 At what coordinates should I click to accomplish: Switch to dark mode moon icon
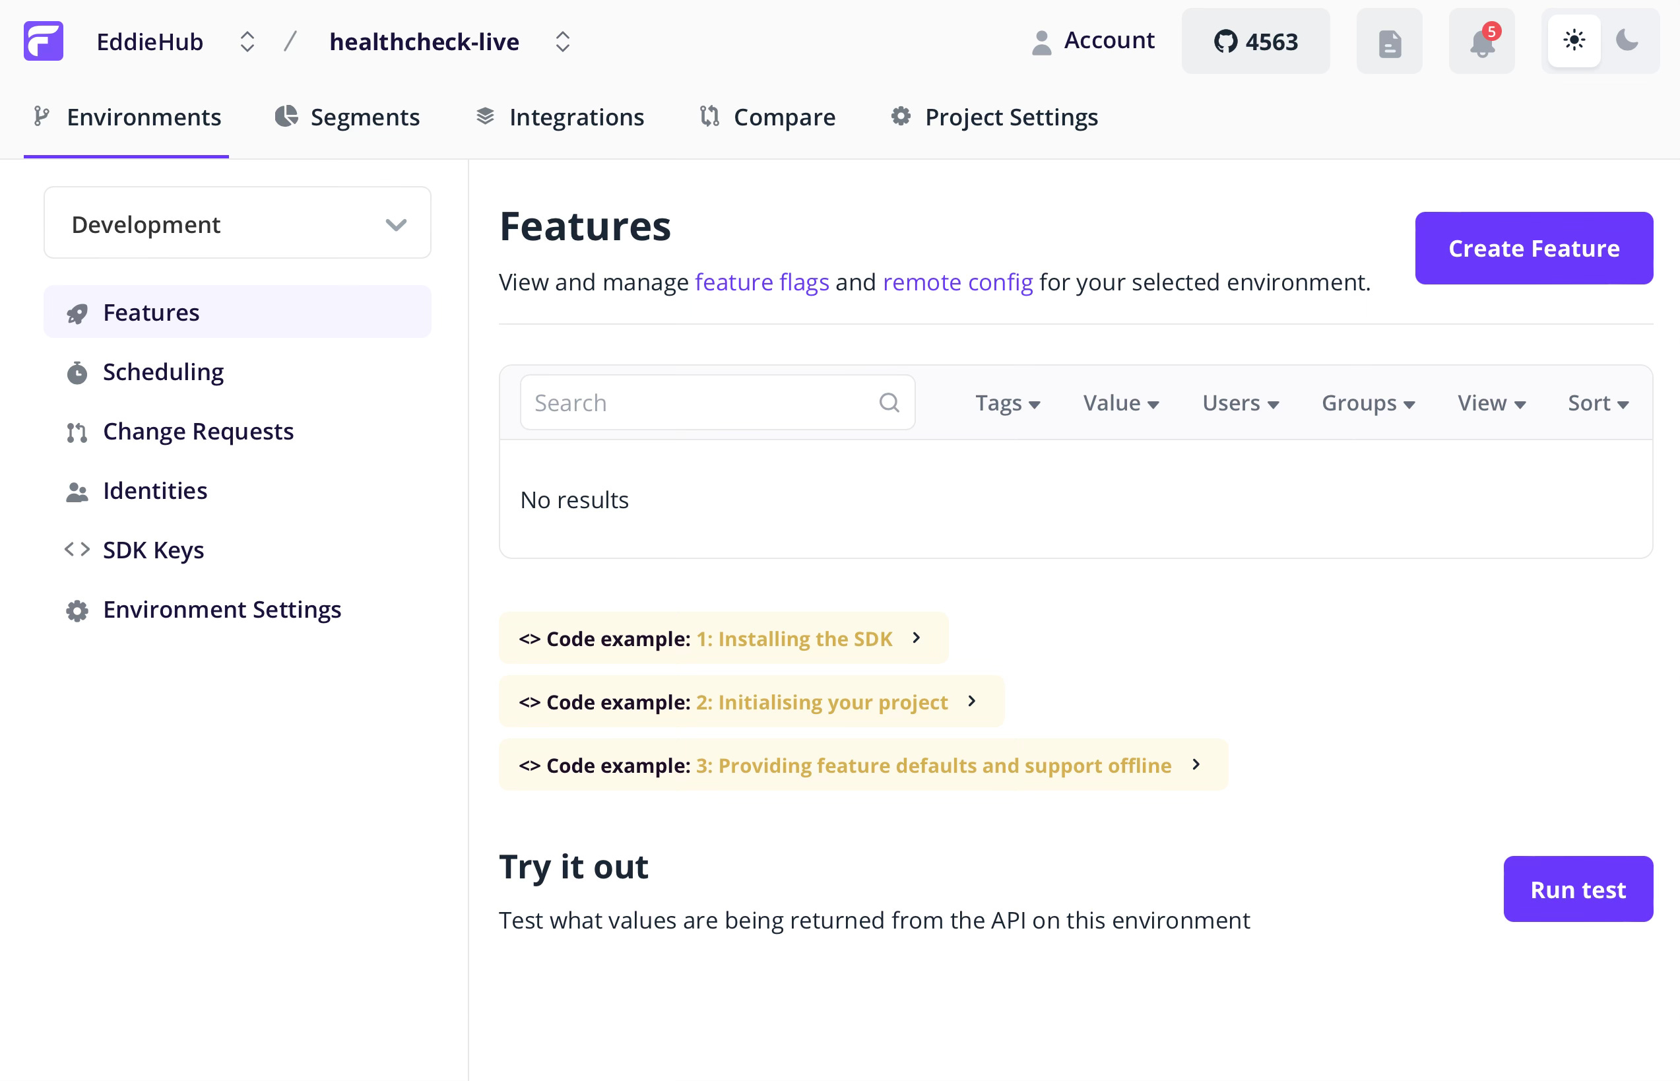click(1627, 41)
